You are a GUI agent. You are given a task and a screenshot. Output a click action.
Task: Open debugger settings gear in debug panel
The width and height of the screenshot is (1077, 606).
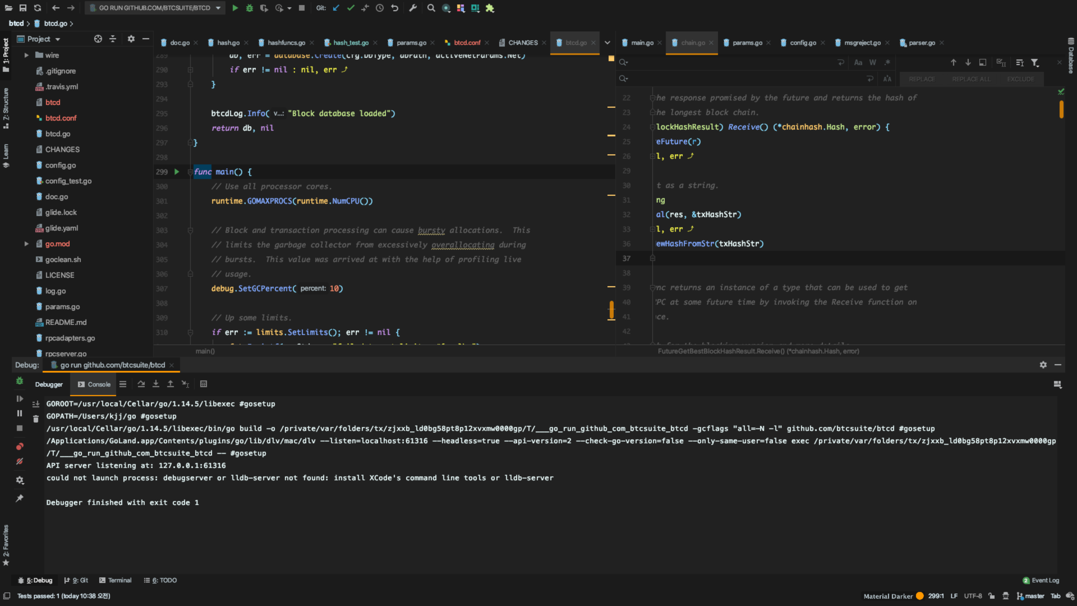point(19,480)
